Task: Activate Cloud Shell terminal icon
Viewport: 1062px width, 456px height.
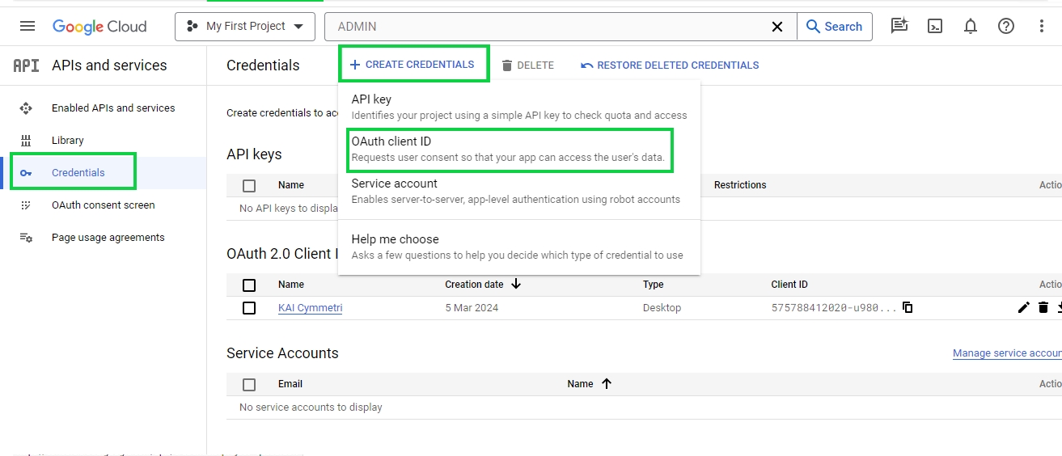Action: tap(934, 26)
